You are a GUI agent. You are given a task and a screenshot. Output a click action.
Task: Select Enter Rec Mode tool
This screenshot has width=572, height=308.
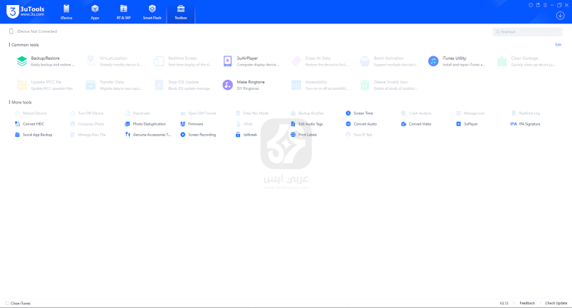tap(251, 113)
